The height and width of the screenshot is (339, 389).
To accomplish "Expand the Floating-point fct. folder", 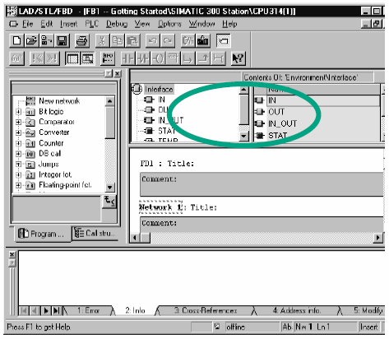I will pyautogui.click(x=18, y=185).
